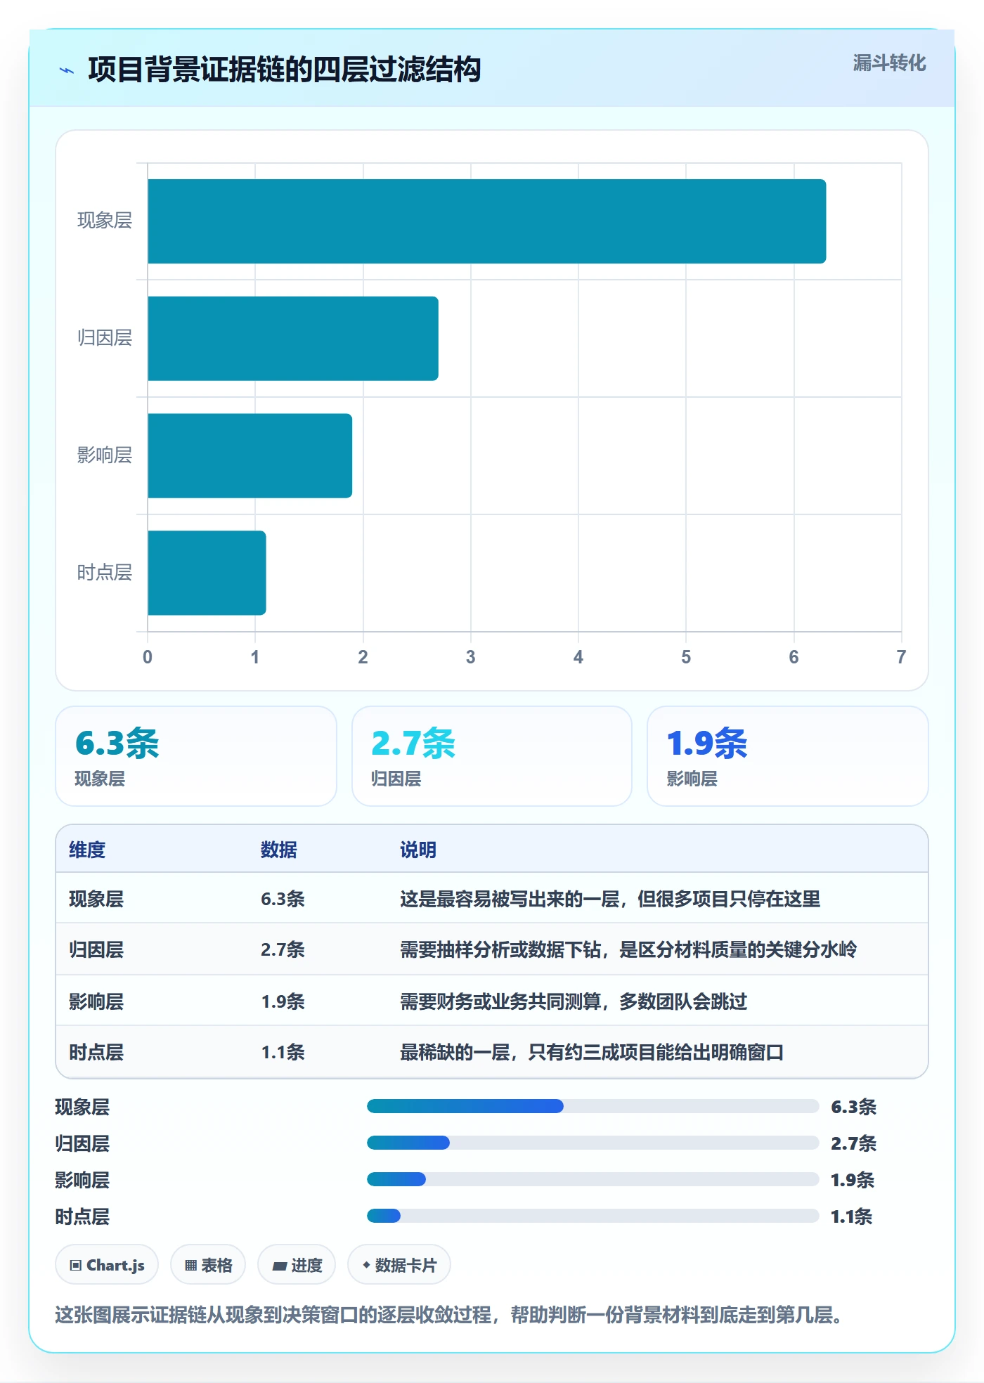This screenshot has height=1383, width=984.
Task: Click the 影响层 bar in the chart
Action: coord(250,456)
